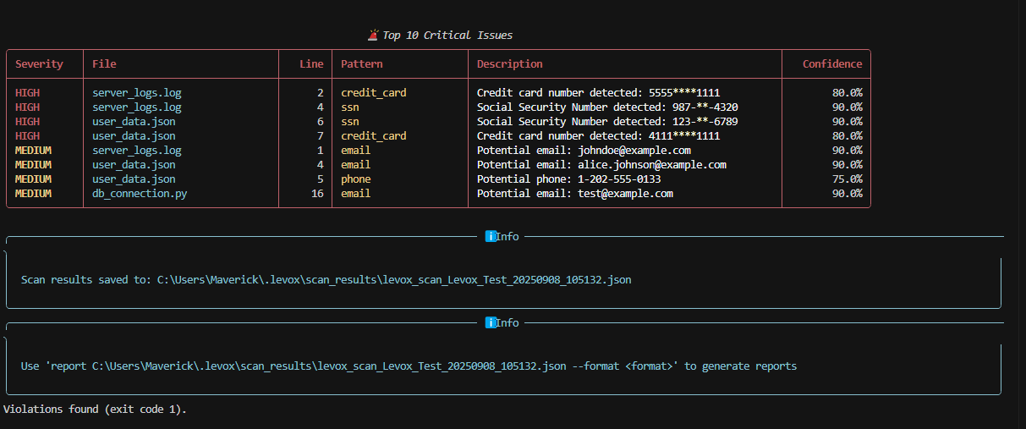1026x429 pixels.
Task: Select 'Potential email: johndoe@example.com' description
Action: (x=584, y=151)
